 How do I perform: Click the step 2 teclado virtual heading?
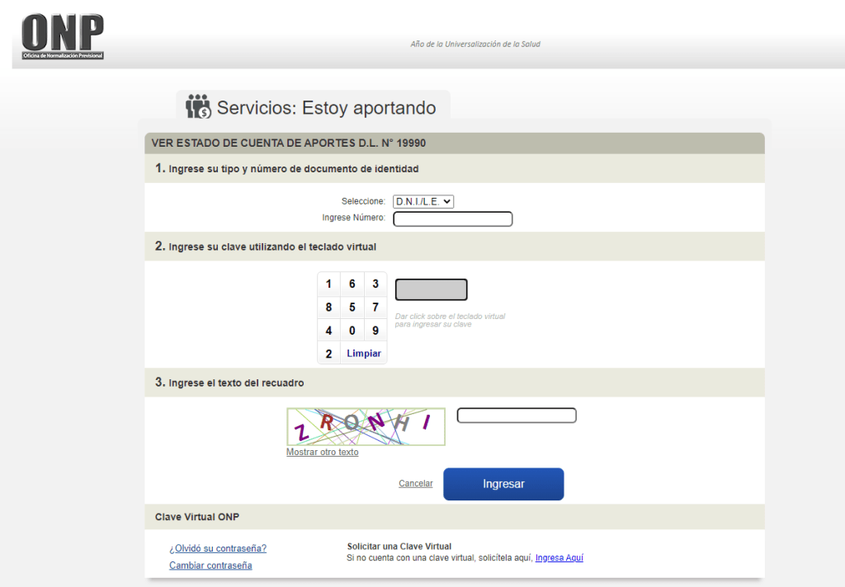(x=266, y=247)
